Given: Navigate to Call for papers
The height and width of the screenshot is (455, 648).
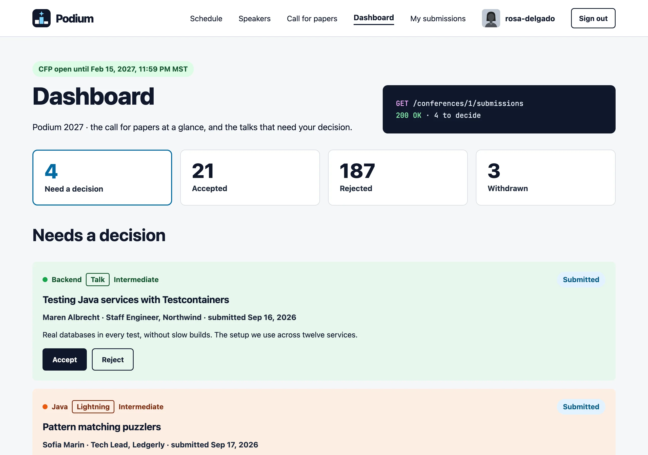Looking at the screenshot, I should click(x=312, y=19).
